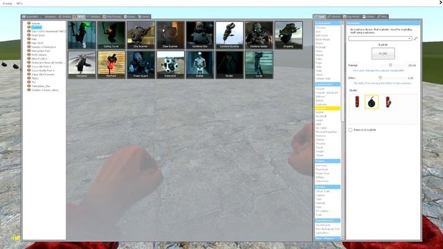Select the Face Poser tool
The image size is (443, 249).
tap(322, 169)
